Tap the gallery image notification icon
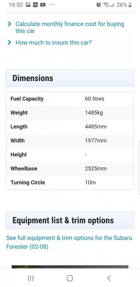The width and height of the screenshot is (140, 287). point(28,5)
